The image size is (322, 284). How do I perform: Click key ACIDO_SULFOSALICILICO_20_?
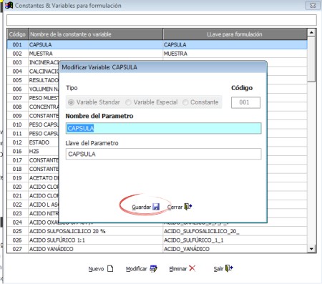(235, 231)
